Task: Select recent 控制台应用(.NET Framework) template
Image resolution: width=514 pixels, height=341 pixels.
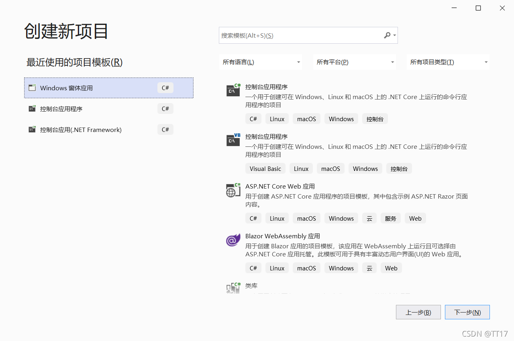Action: coord(109,130)
